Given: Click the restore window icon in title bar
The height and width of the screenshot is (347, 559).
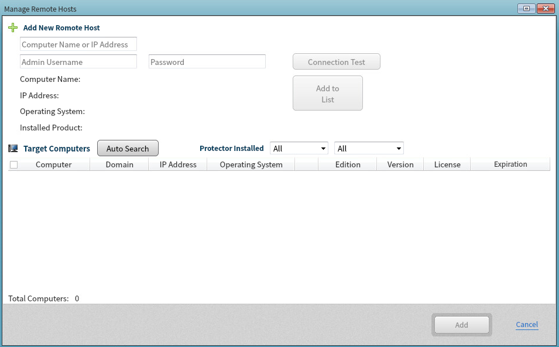Looking at the screenshot, I should [526, 8].
